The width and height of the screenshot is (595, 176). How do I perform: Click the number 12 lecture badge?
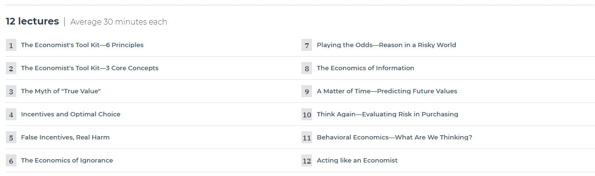click(307, 161)
